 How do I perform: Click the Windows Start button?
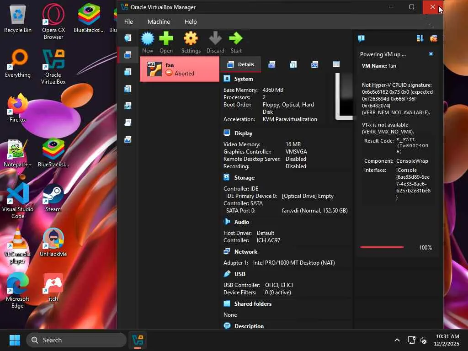coord(15,340)
